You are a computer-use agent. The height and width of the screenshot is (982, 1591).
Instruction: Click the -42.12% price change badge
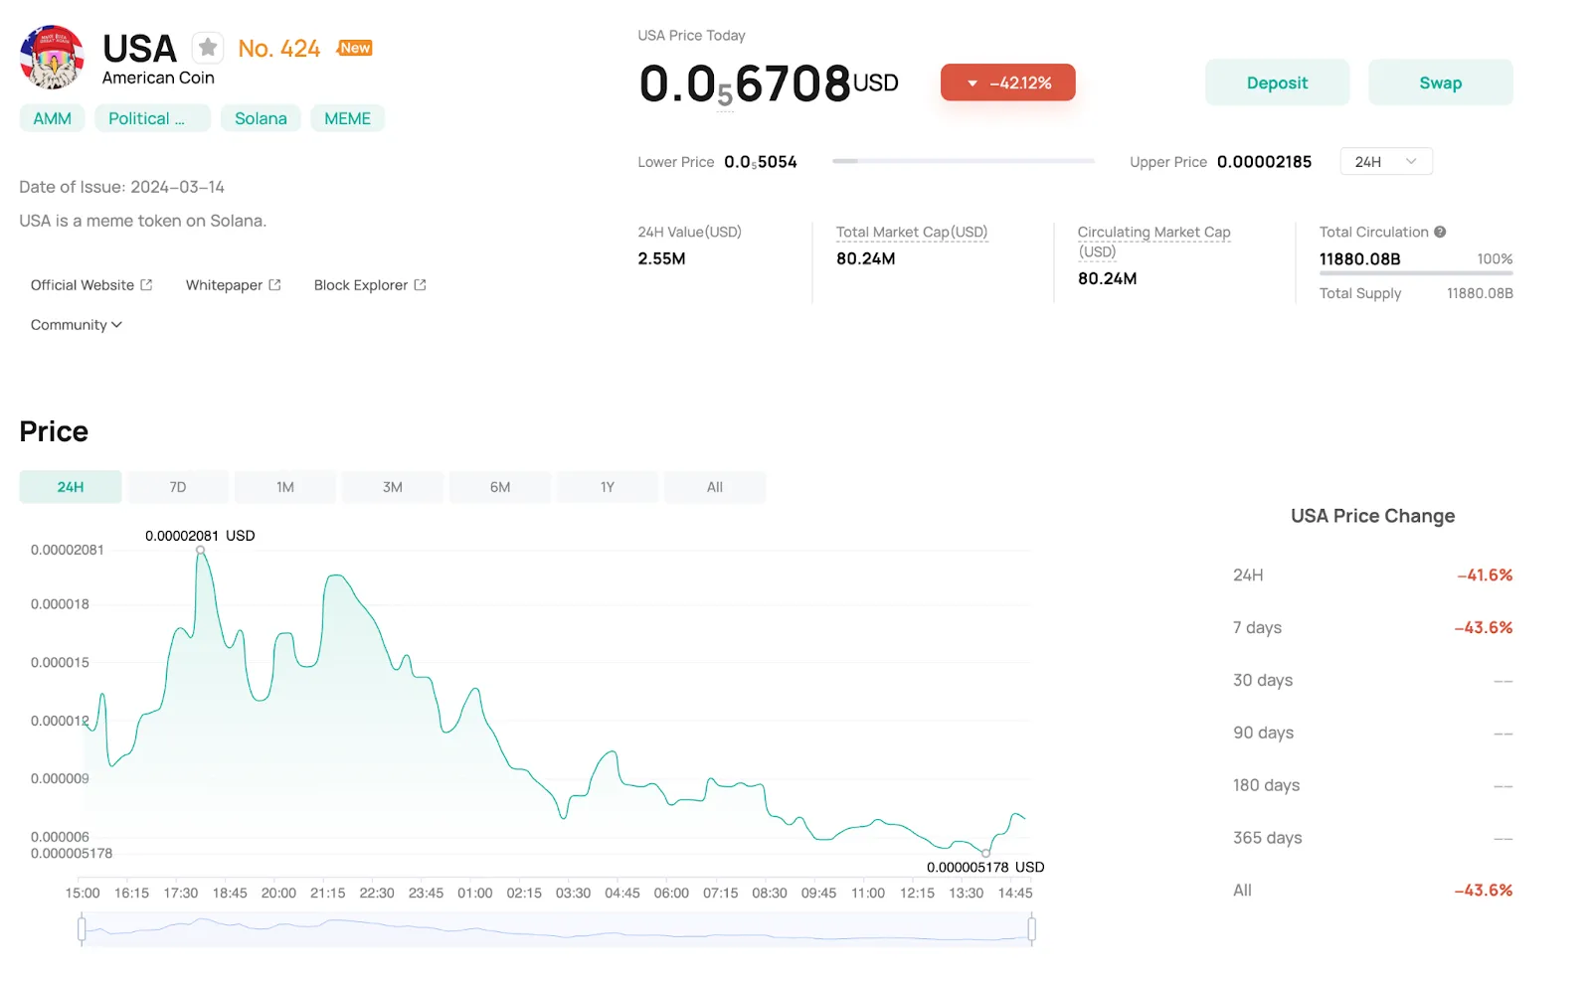click(1007, 82)
